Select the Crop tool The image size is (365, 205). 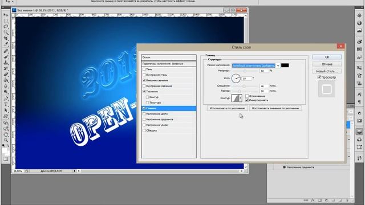(x=6, y=38)
